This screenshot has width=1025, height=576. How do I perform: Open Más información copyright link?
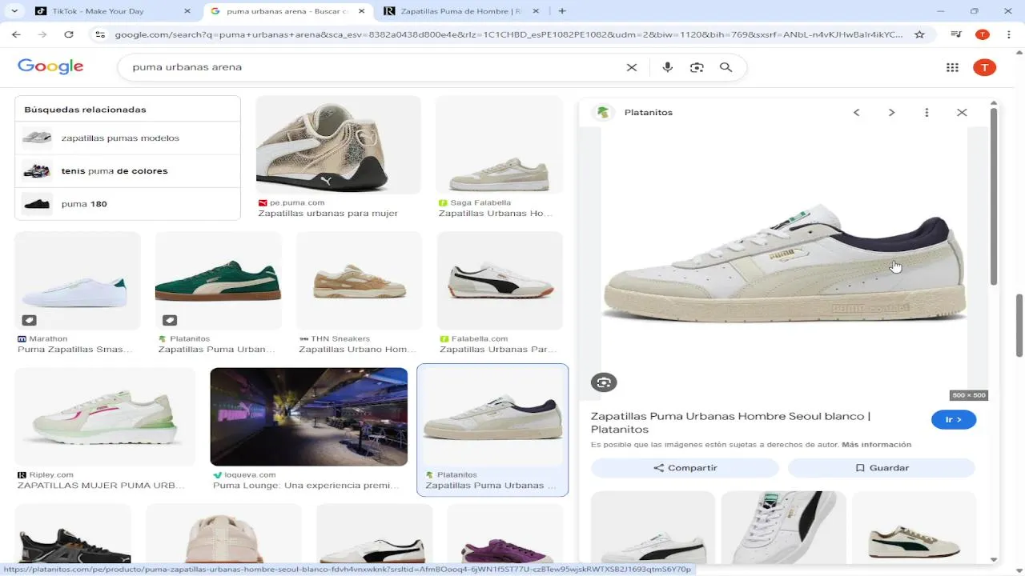click(x=876, y=445)
